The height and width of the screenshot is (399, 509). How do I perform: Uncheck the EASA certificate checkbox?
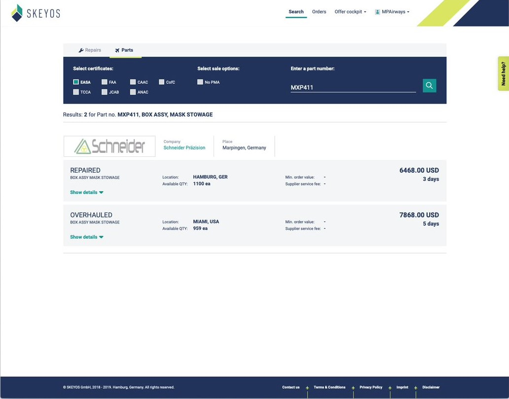point(76,82)
